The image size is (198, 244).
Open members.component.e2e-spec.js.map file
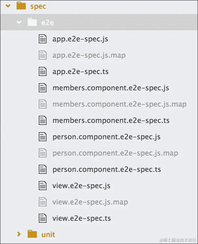pyautogui.click(x=120, y=104)
